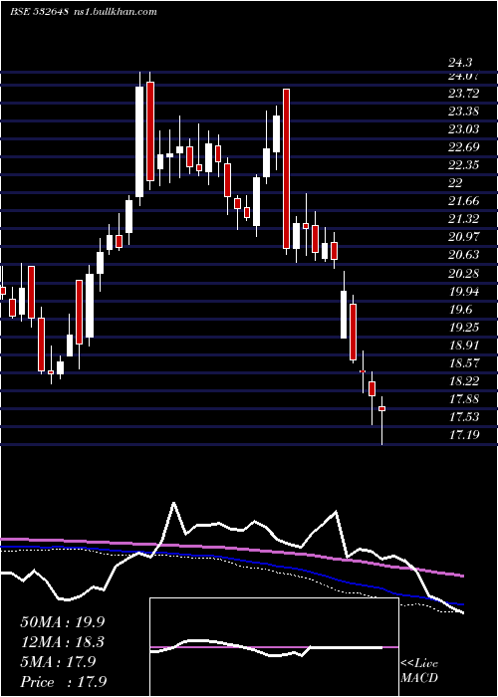Screen dimensions: 498x697
Task: Select the 18.91 price axis label
Action: 464,346
